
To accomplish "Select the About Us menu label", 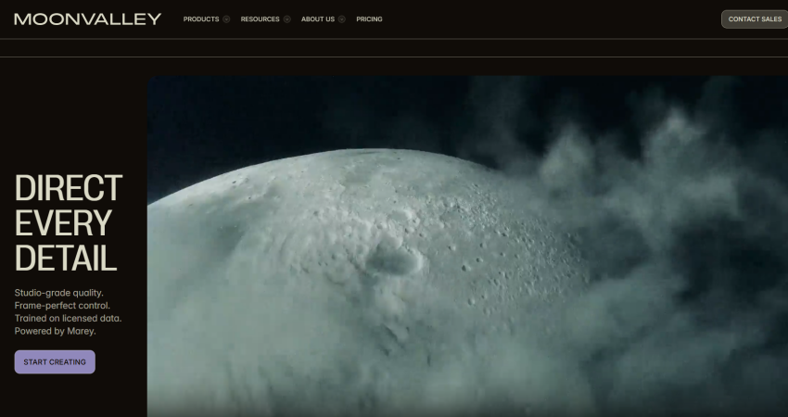I will [318, 19].
